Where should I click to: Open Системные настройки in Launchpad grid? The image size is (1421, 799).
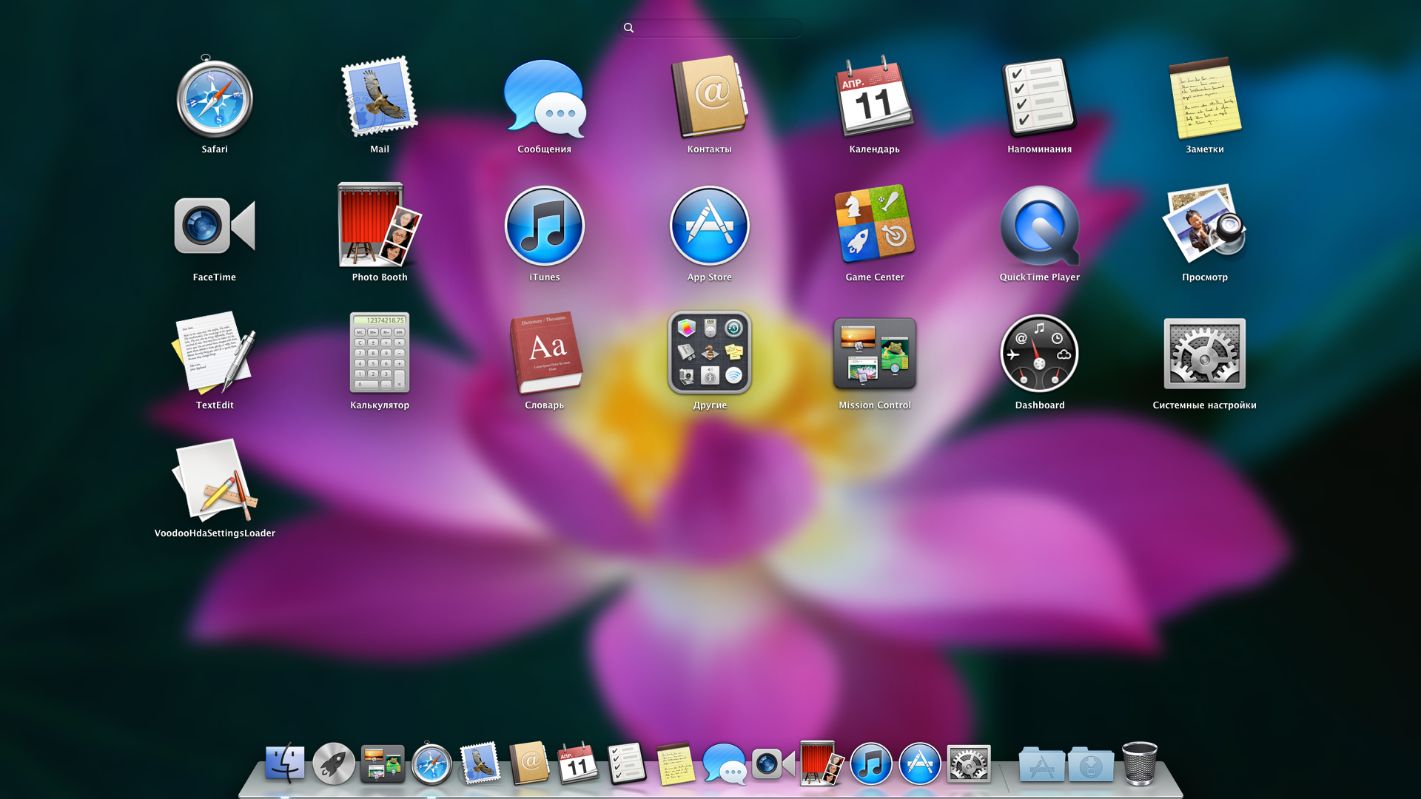coord(1204,353)
